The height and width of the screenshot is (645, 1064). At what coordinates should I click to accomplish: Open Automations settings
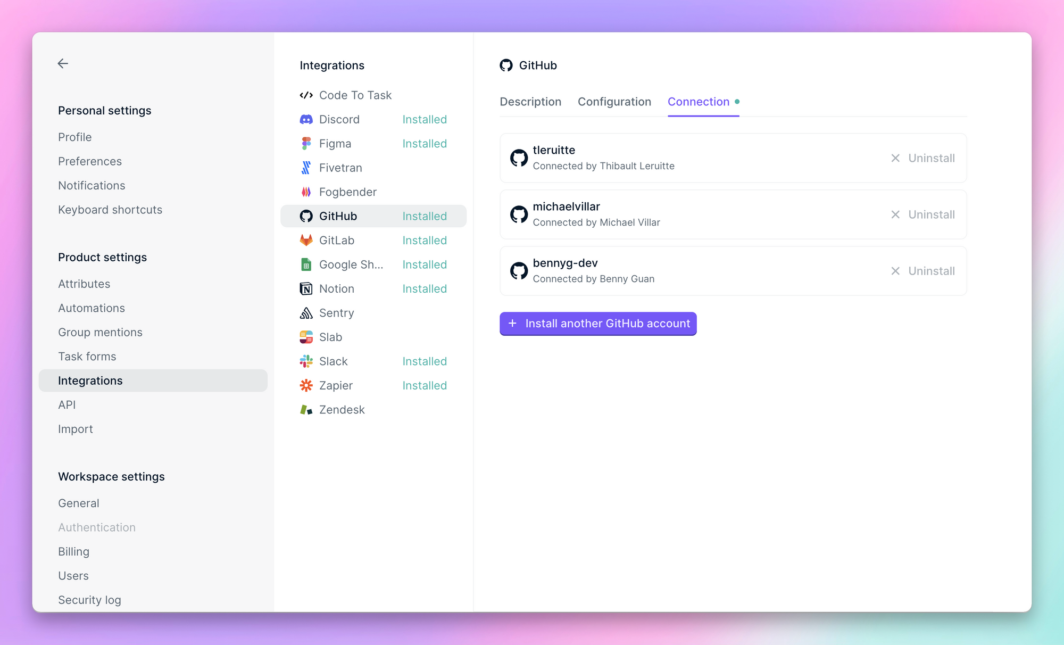point(92,308)
